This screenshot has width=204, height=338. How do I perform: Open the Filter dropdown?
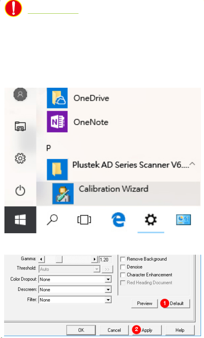(75, 300)
